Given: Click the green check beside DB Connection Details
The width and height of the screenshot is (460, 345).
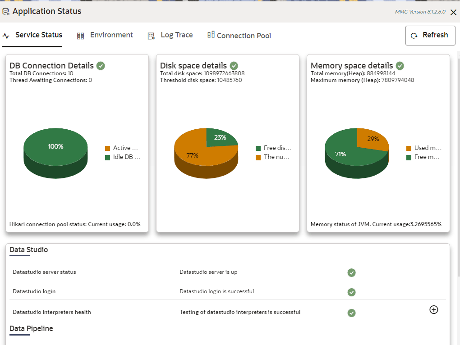Looking at the screenshot, I should coord(100,65).
